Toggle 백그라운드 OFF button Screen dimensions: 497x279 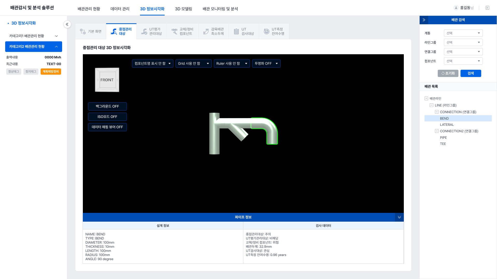107,106
